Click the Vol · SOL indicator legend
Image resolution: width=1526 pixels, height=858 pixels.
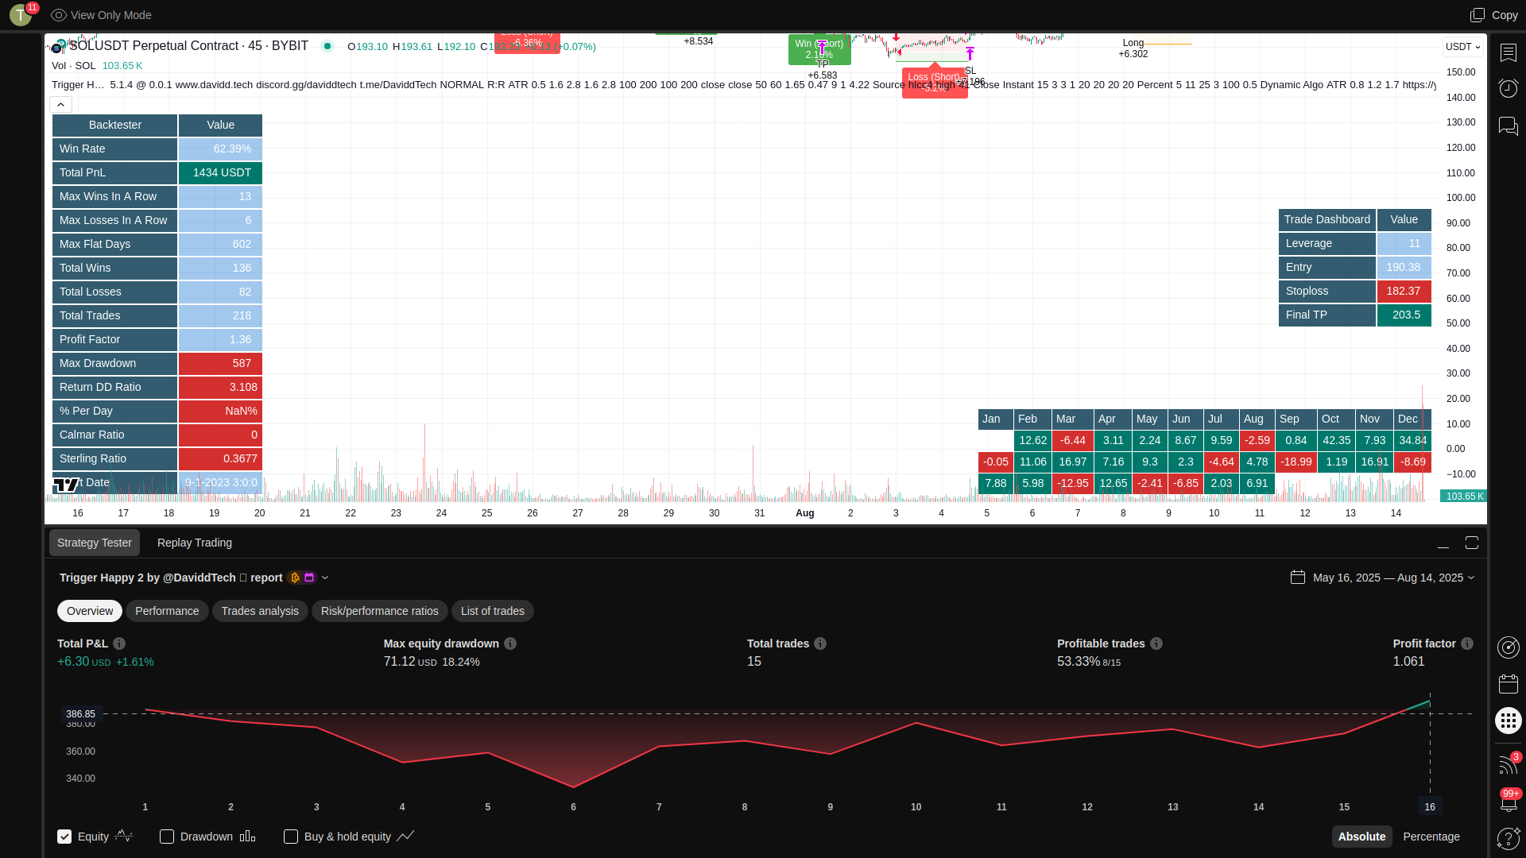74,66
